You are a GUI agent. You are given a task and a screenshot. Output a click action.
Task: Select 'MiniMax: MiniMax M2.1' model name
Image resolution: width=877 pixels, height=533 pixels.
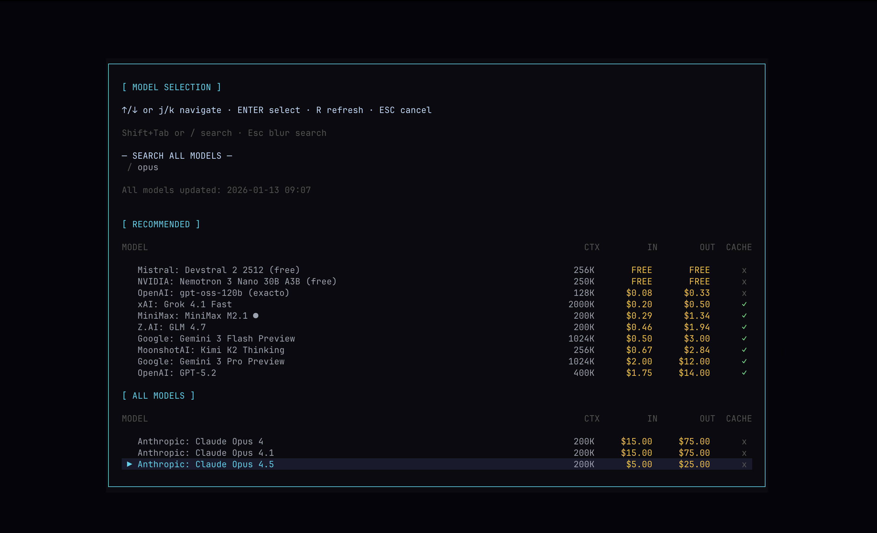click(x=193, y=316)
